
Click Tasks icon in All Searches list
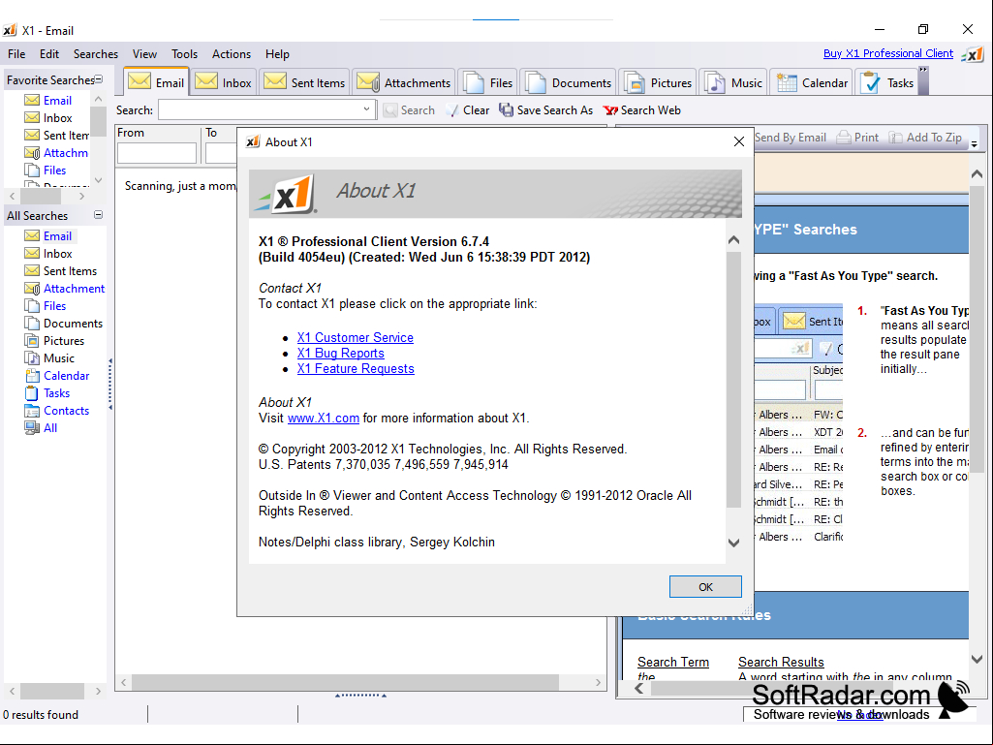point(32,393)
